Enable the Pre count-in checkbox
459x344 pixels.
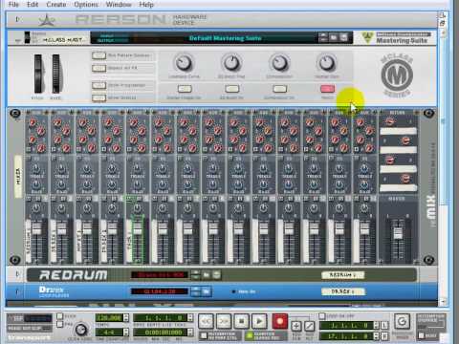59,324
